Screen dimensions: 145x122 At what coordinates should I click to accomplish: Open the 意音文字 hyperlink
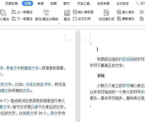tap(31, 68)
